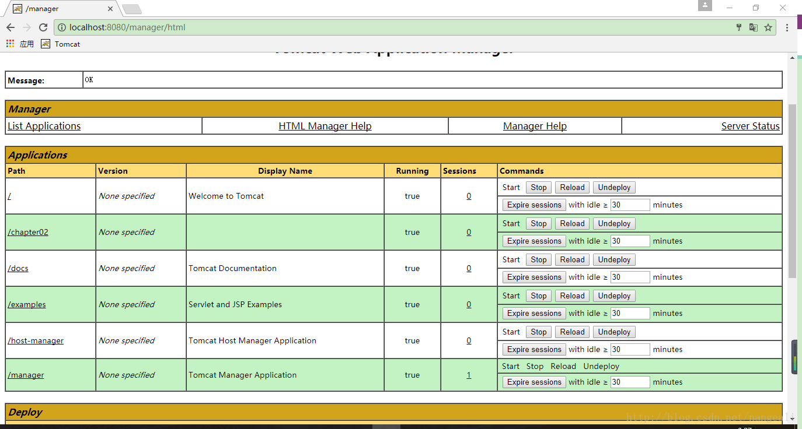
Task: Expire sessions for /docs
Action: [534, 277]
